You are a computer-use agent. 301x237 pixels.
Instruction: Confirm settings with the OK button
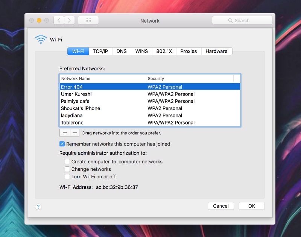pos(251,206)
